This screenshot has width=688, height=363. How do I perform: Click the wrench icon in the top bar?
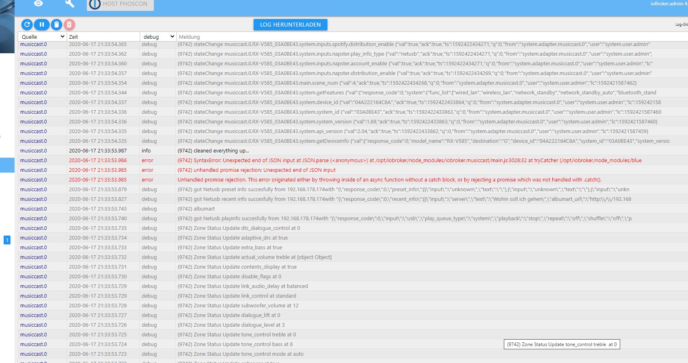(70, 4)
